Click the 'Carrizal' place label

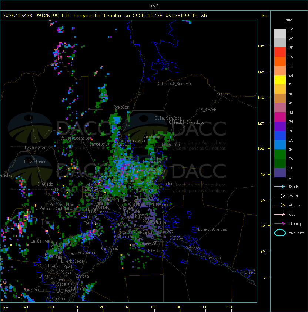pos(110,248)
